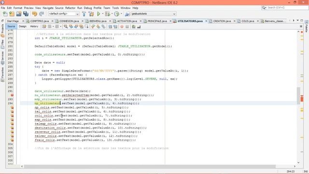Close the UTILISATEURS.java tab
309x174 pixels.
206,21
